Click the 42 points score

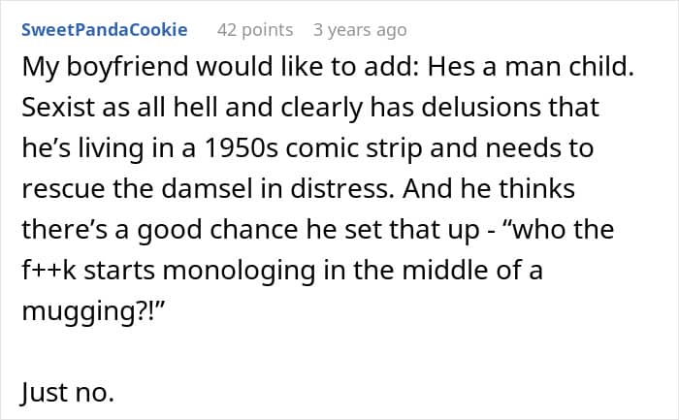coord(254,30)
